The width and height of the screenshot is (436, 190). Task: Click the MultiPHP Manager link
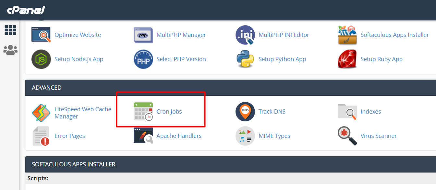(x=181, y=35)
